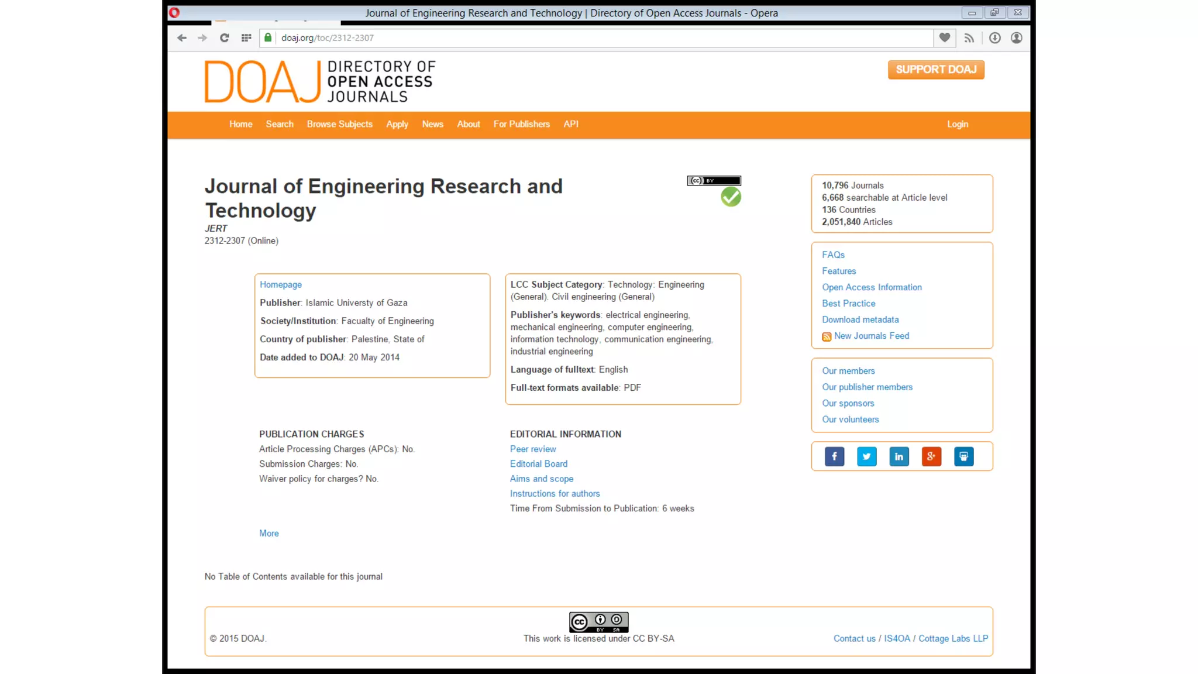Click the New Journals Feed link
This screenshot has width=1198, height=674.
tap(871, 336)
